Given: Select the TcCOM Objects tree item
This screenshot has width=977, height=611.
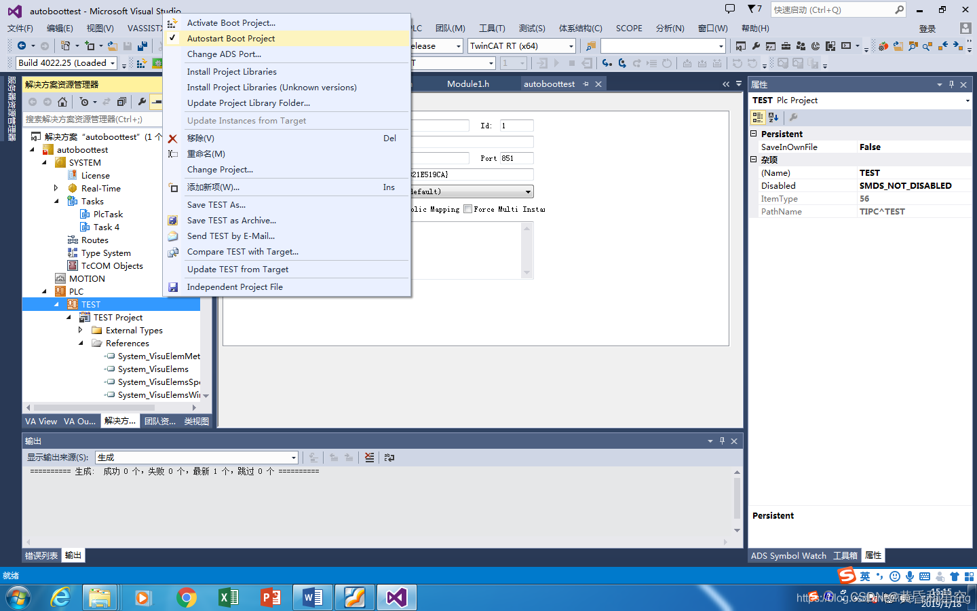Looking at the screenshot, I should pos(112,265).
